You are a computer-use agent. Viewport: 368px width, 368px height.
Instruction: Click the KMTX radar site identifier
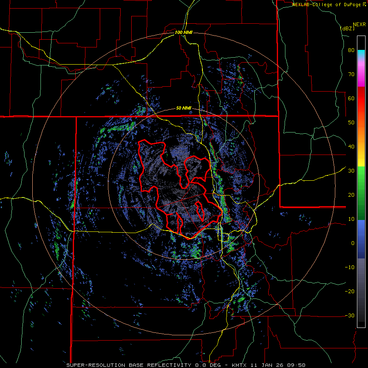click(x=240, y=365)
